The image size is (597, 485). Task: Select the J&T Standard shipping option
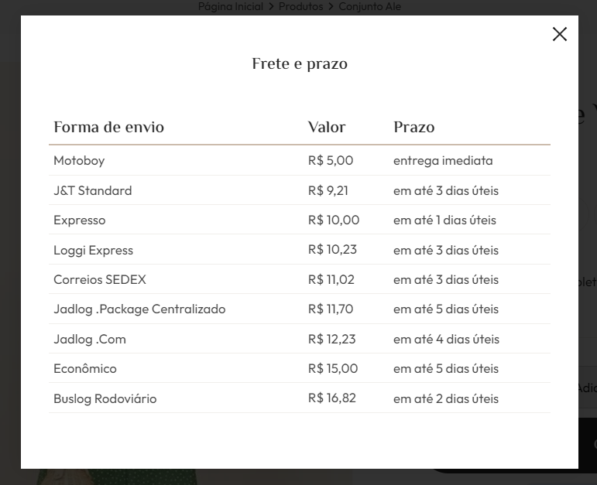tap(299, 190)
